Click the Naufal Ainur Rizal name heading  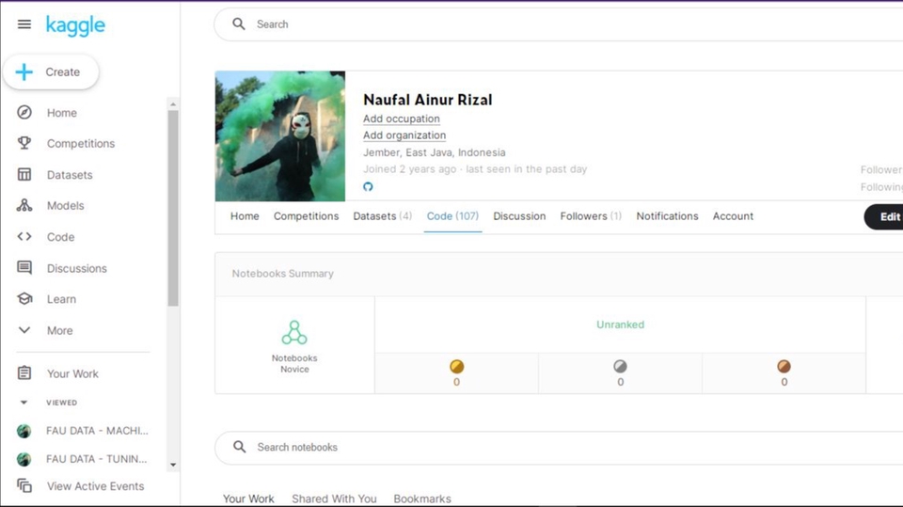click(427, 100)
